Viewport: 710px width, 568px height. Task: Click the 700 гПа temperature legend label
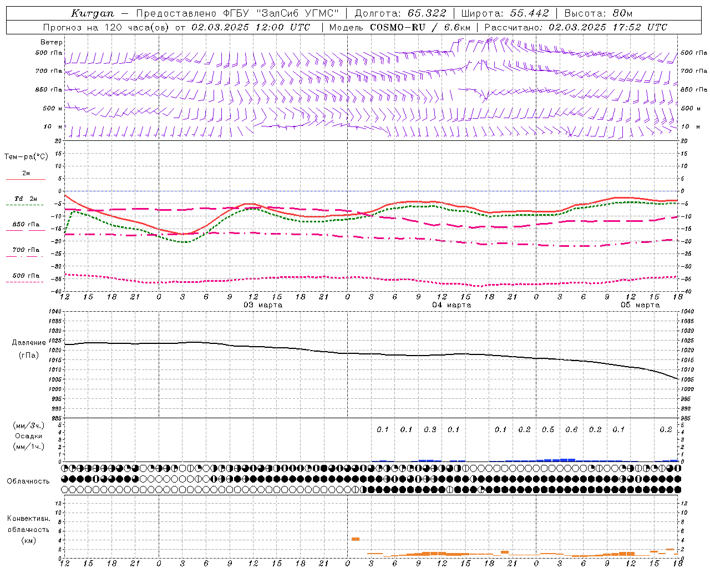(26, 250)
